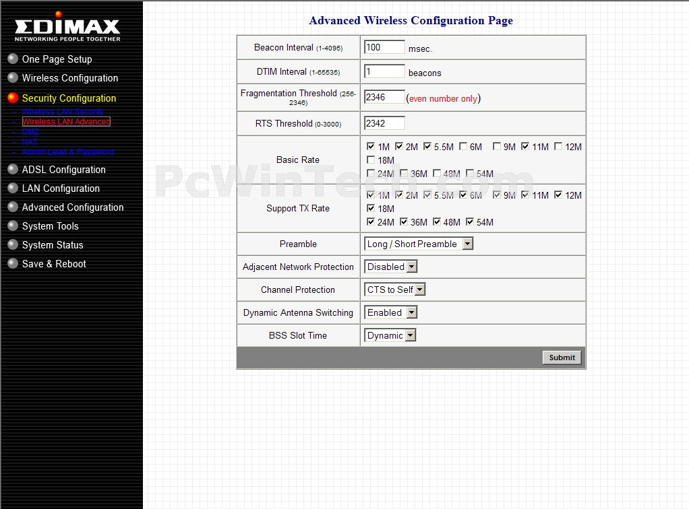Enable Basic Rate 6M checkbox

pos(463,146)
